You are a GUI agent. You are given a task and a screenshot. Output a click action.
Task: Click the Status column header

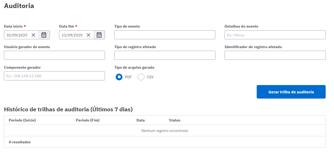coord(175,120)
